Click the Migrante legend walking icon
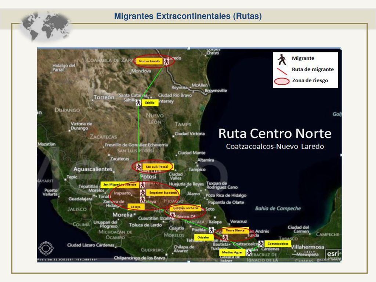The width and height of the screenshot is (376, 282). click(282, 59)
